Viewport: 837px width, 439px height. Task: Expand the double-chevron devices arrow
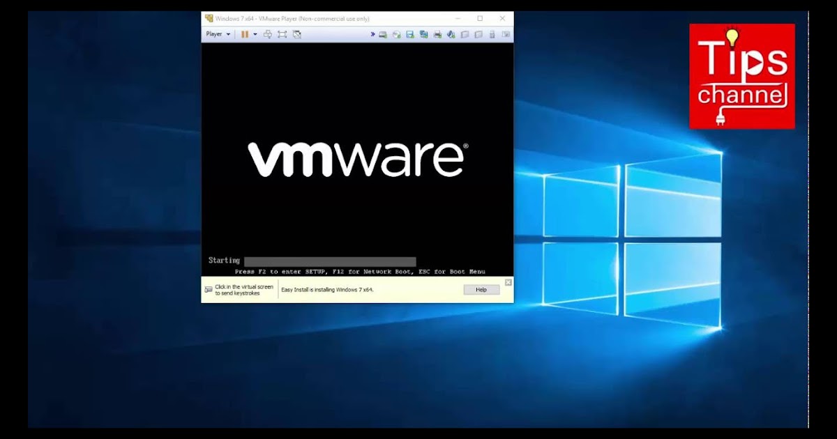click(x=372, y=34)
